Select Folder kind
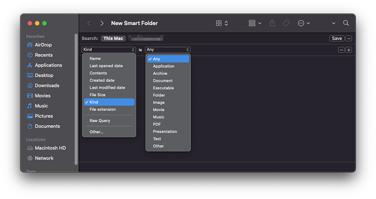The height and width of the screenshot is (199, 376). [x=168, y=95]
